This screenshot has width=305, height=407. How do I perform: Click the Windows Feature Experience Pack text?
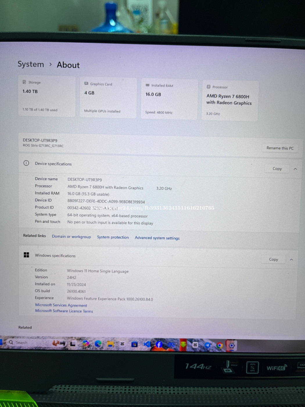pos(110,299)
